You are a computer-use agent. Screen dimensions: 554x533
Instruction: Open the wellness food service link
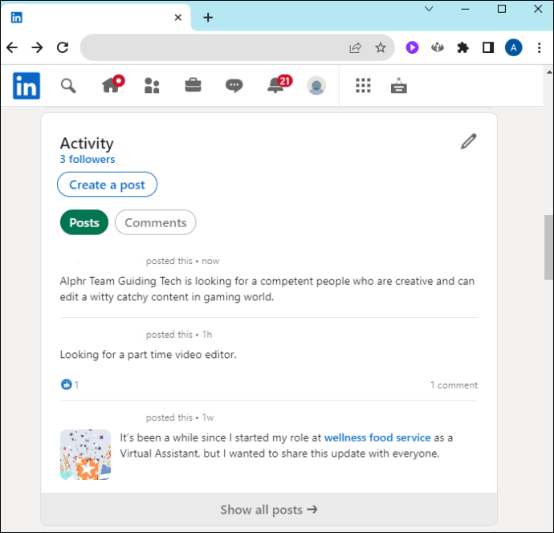377,437
